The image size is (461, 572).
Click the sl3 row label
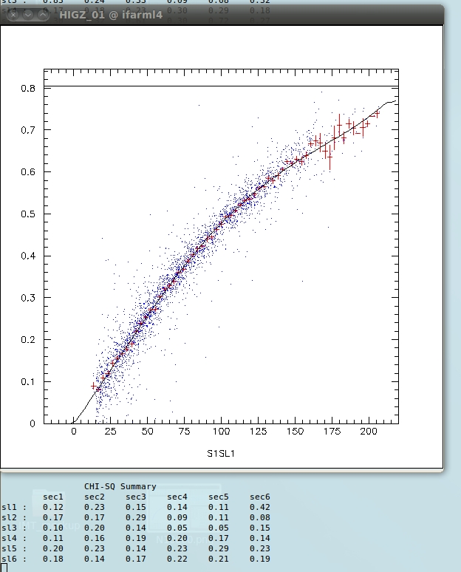(9, 528)
